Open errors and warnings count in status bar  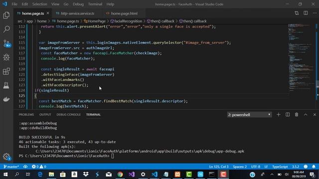(x=39, y=167)
